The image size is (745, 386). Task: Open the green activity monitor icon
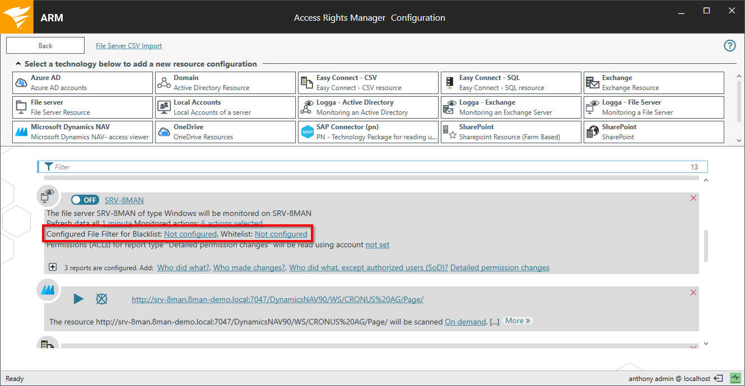pos(734,379)
